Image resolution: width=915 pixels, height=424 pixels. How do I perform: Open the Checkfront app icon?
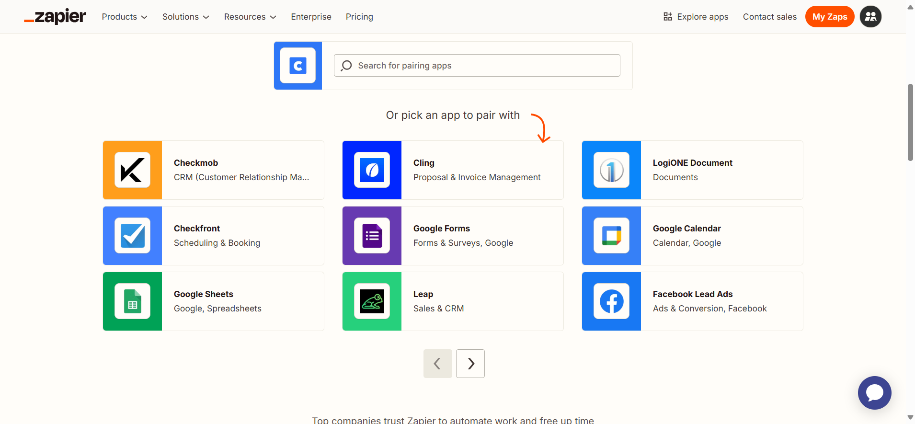132,236
